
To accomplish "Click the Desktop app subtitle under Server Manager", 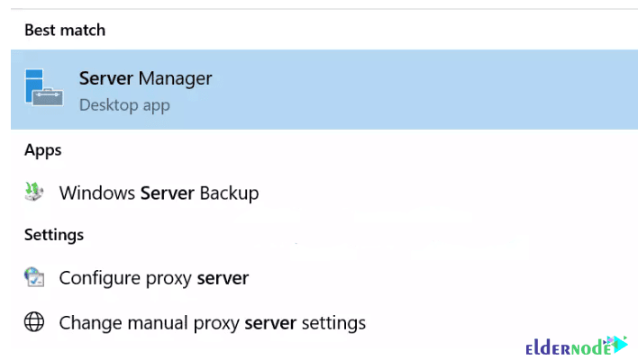I will click(x=124, y=104).
